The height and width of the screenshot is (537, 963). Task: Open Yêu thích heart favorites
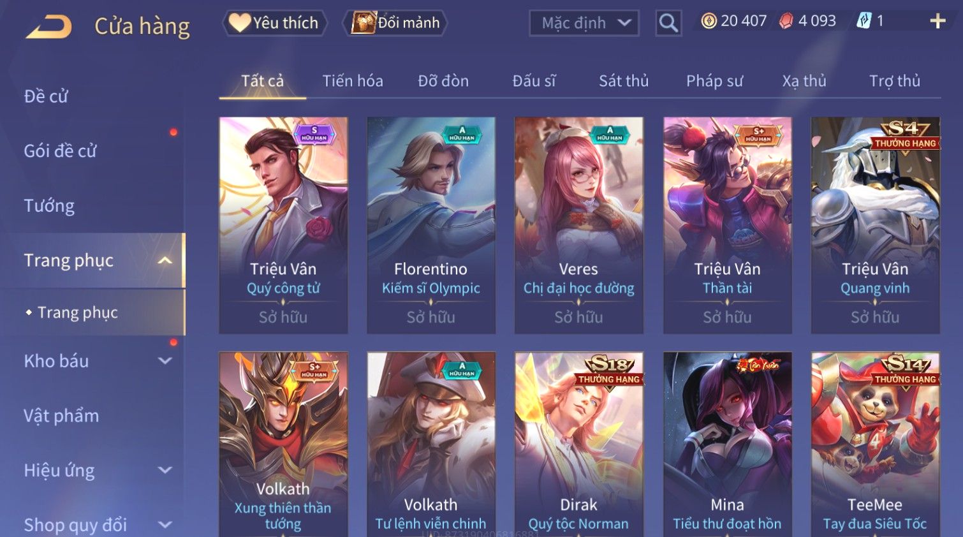pyautogui.click(x=274, y=23)
